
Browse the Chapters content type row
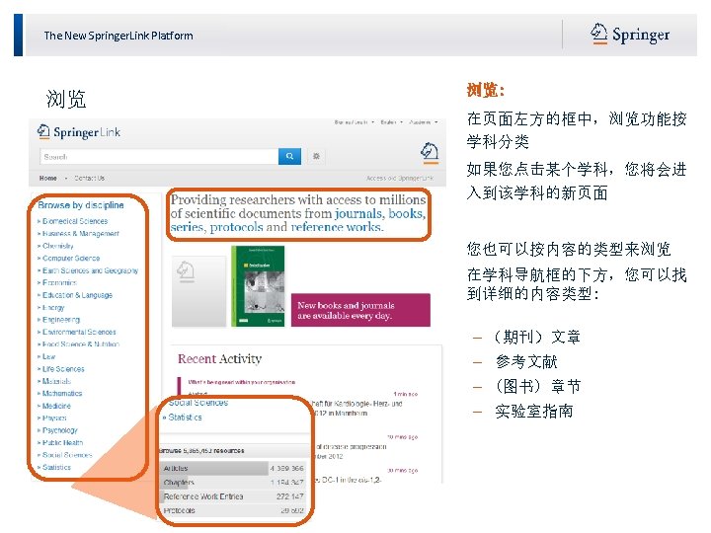233,483
